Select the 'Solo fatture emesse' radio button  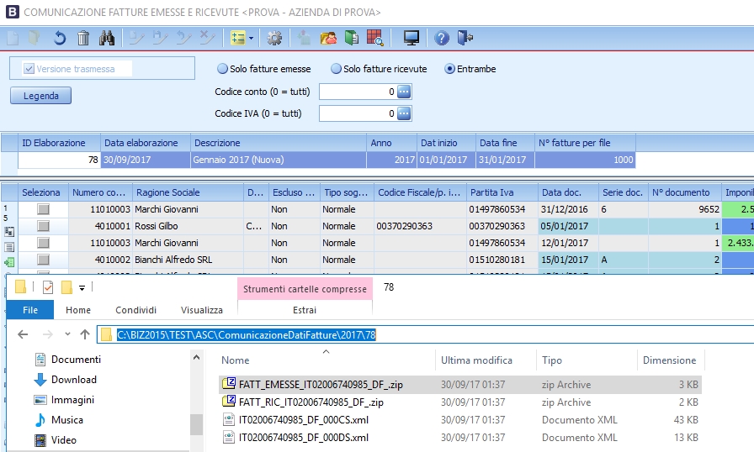223,69
